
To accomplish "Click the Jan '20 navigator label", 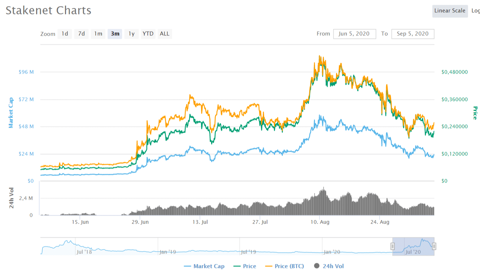I will [332, 252].
